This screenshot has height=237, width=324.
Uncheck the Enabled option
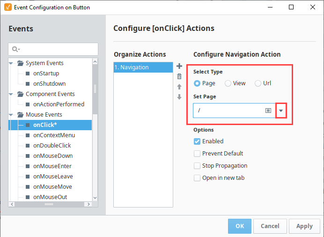(x=197, y=141)
